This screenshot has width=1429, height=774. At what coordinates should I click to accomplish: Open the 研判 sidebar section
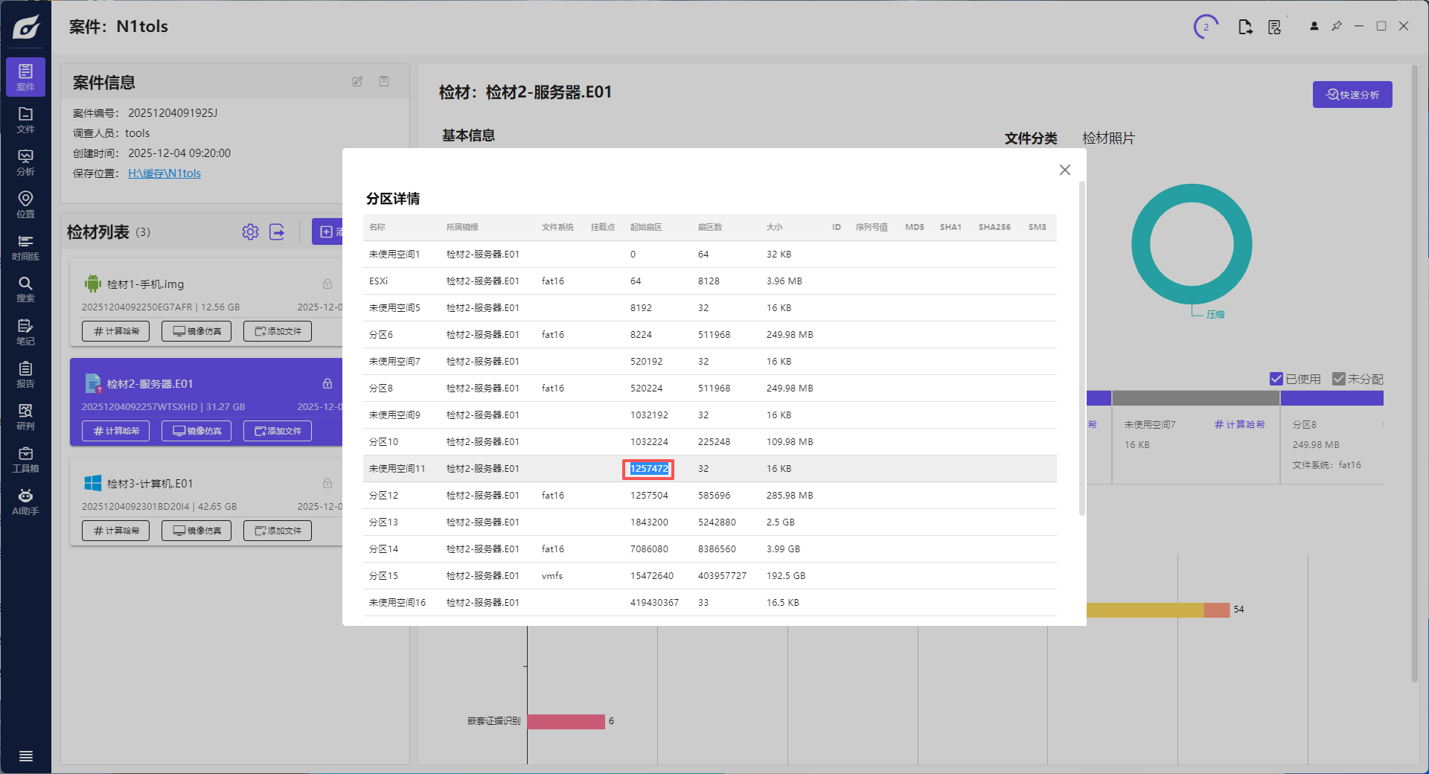click(x=25, y=416)
